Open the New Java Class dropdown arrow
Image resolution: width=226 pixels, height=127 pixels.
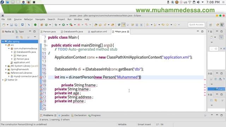[50, 25]
